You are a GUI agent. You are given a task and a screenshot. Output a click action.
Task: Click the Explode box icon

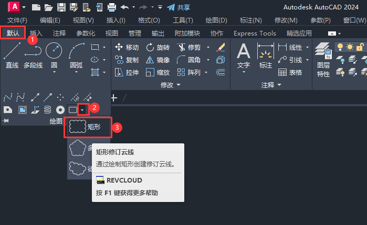click(221, 60)
